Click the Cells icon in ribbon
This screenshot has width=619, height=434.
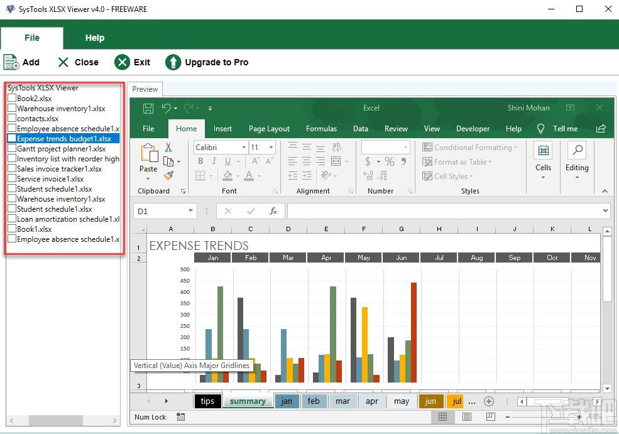click(x=543, y=150)
